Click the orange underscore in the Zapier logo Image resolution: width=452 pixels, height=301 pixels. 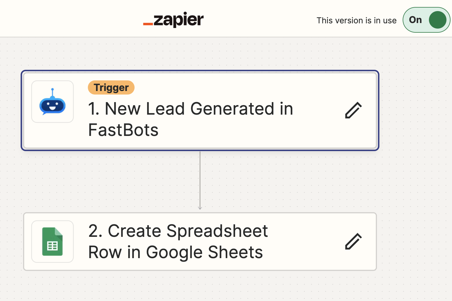tap(147, 23)
